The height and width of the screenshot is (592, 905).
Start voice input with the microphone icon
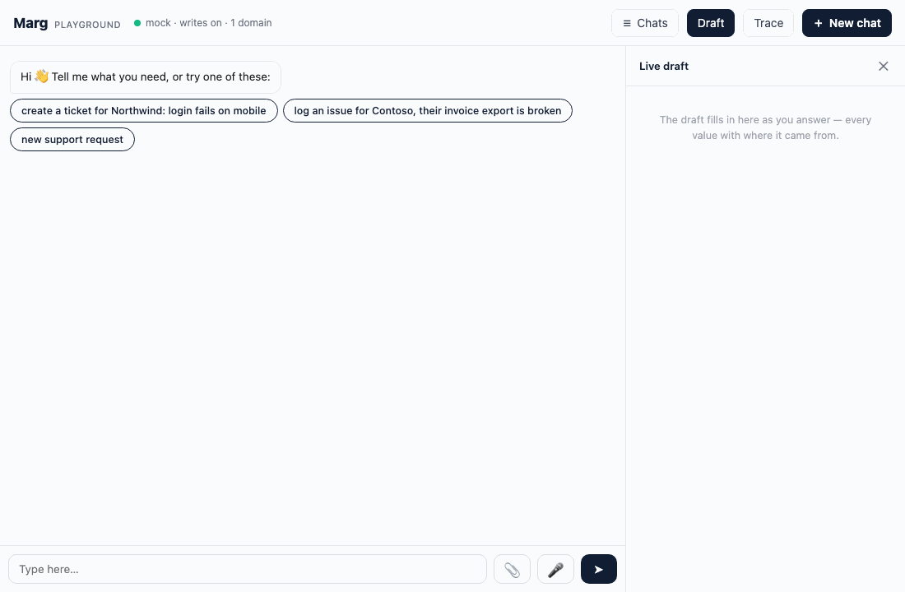click(x=555, y=570)
